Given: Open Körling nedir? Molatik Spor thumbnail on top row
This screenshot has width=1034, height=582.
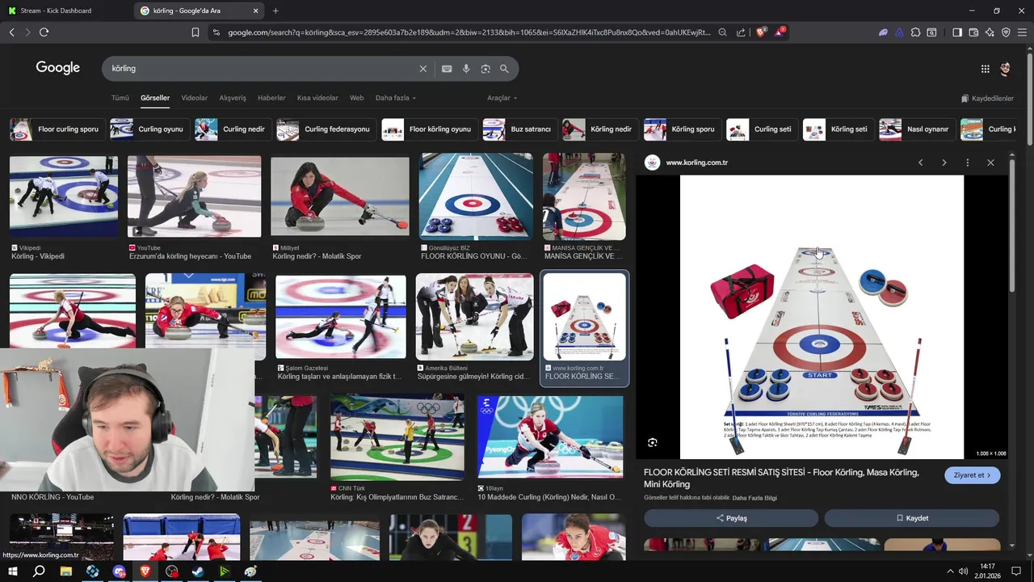Looking at the screenshot, I should pyautogui.click(x=340, y=196).
